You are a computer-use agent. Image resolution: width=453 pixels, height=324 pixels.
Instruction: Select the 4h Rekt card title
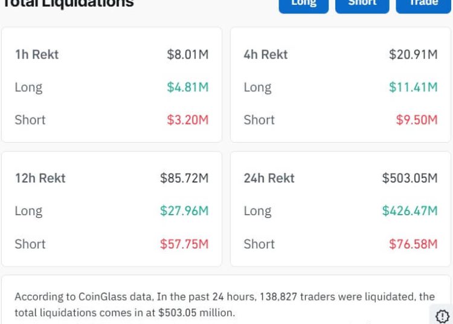pyautogui.click(x=266, y=54)
